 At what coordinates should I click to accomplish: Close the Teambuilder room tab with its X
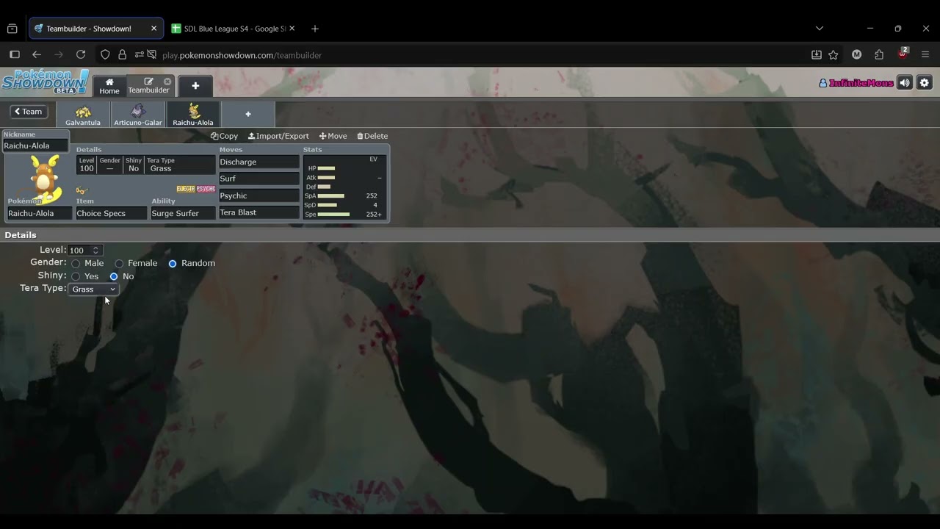click(167, 82)
